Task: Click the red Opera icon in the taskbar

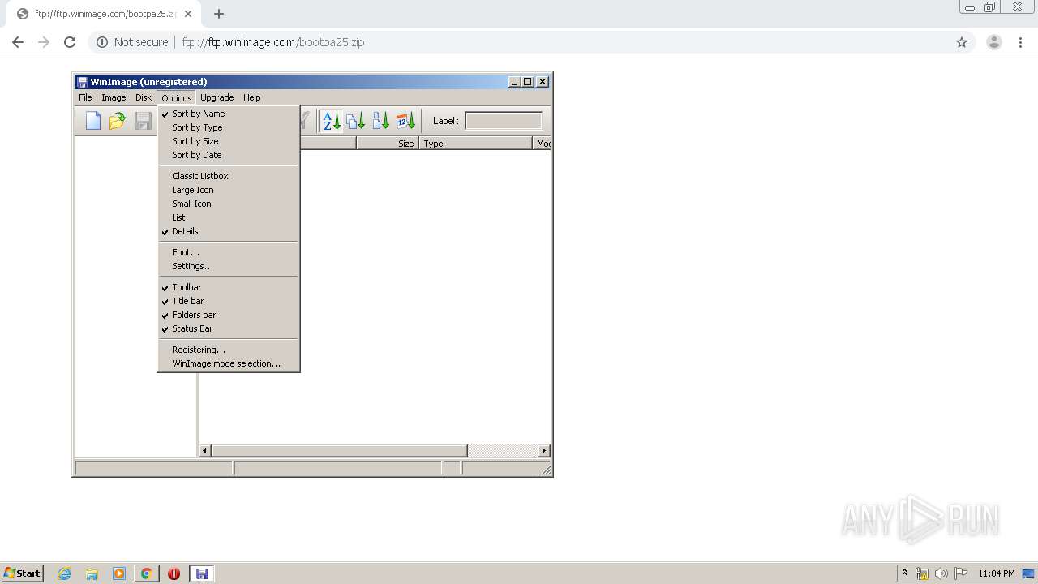Action: click(x=174, y=573)
